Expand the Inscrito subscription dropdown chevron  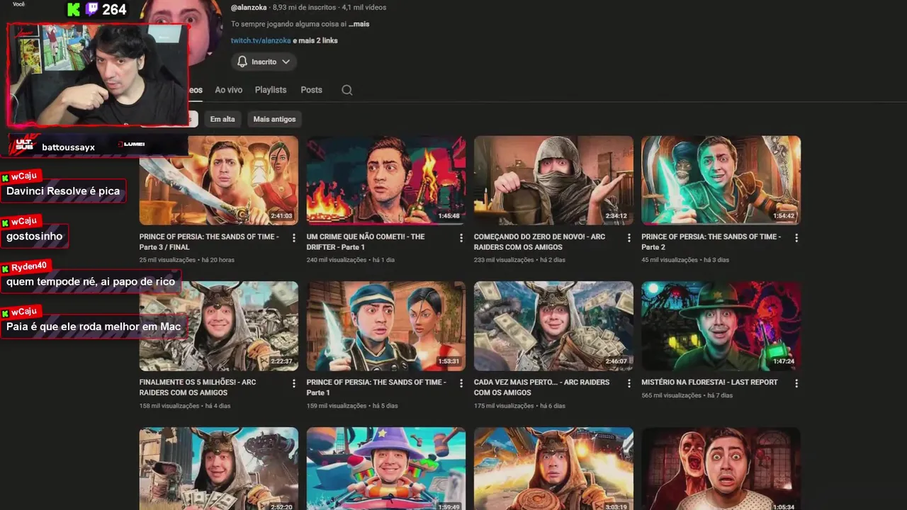286,62
